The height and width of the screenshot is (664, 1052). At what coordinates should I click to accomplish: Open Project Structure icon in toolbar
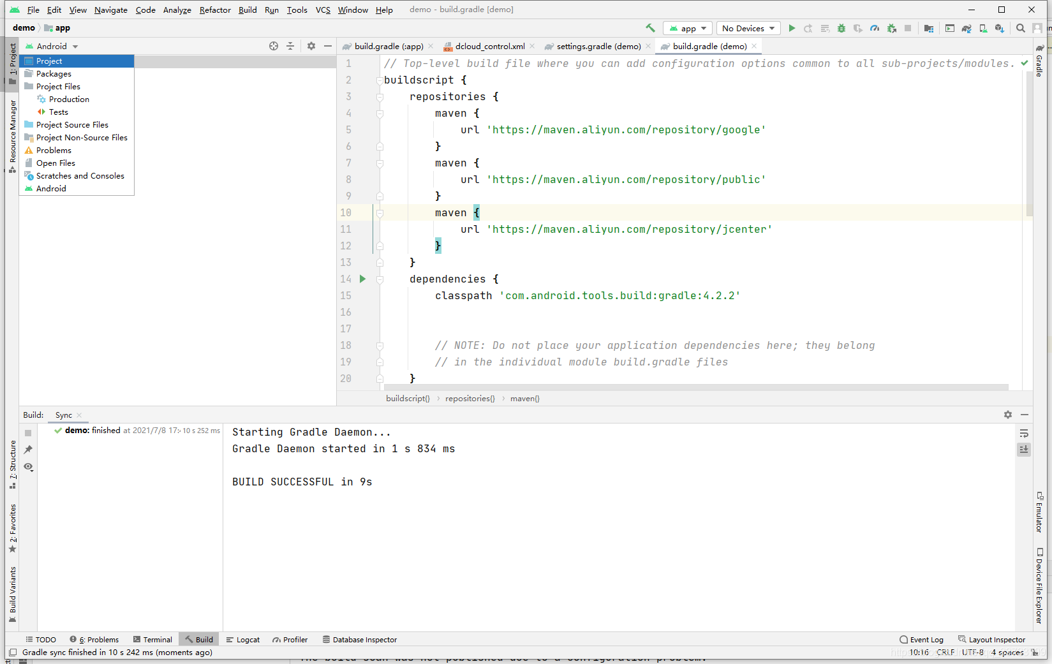coord(928,28)
